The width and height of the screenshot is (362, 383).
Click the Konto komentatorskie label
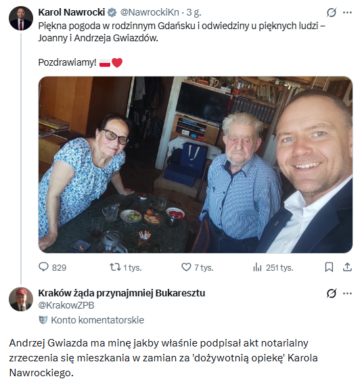(x=97, y=320)
